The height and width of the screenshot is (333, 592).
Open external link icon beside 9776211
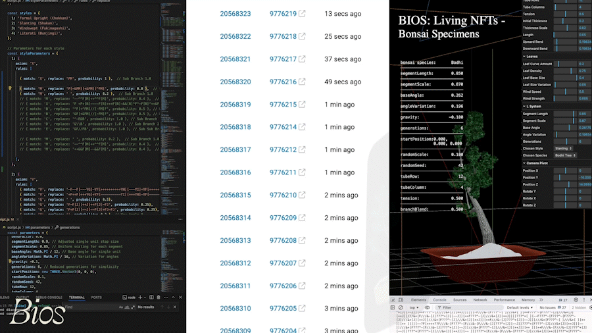click(x=302, y=172)
